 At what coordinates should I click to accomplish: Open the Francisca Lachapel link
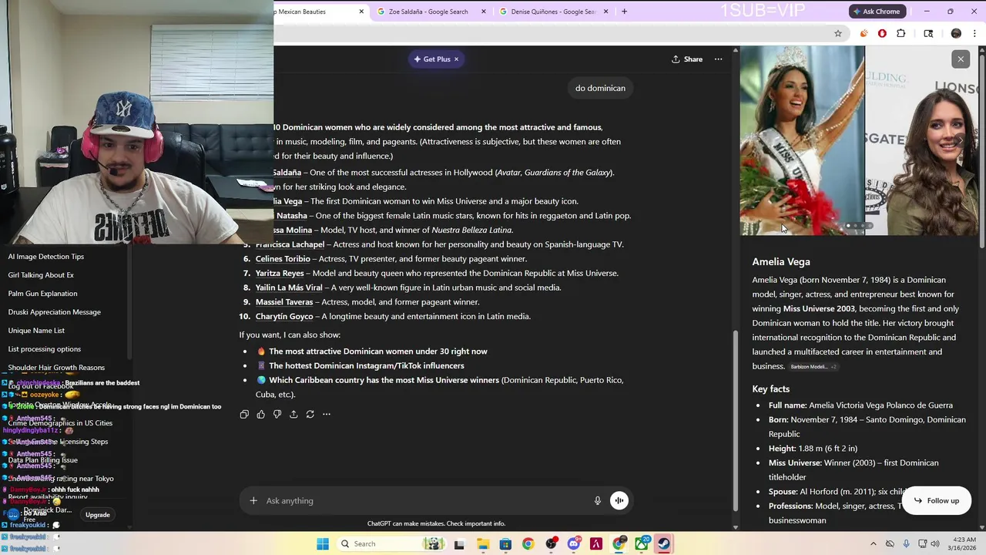(290, 244)
